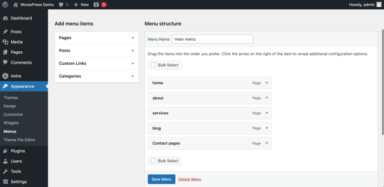Click the about item title
The image size is (384, 187).
coord(158,98)
